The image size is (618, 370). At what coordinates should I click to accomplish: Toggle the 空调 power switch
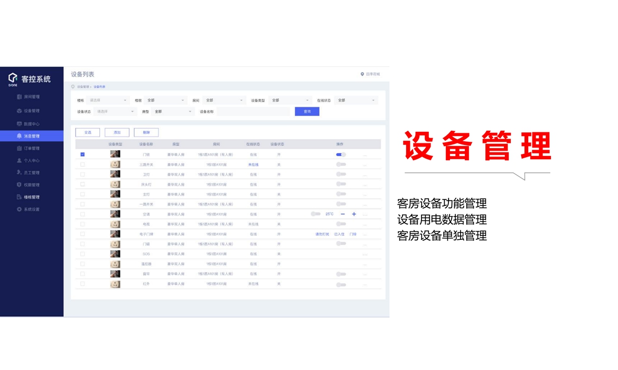click(x=315, y=214)
